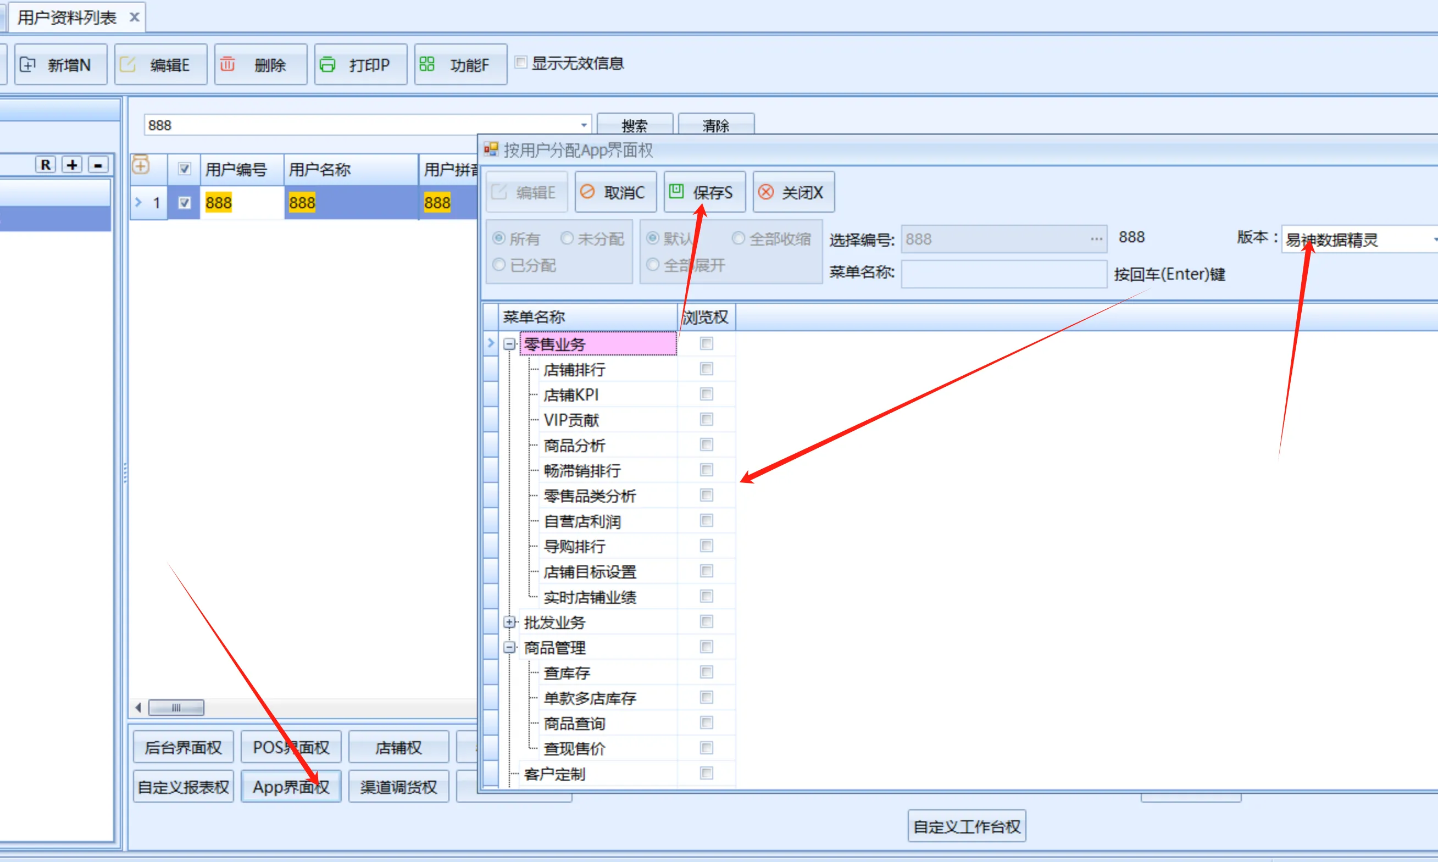The height and width of the screenshot is (862, 1438).
Task: Enable the 显示无效信息 checkbox
Action: (521, 63)
